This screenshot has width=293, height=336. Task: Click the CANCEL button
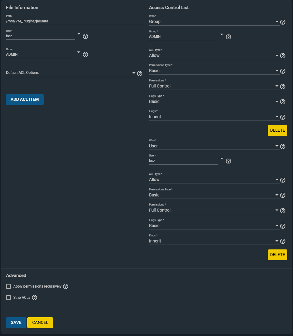point(40,323)
